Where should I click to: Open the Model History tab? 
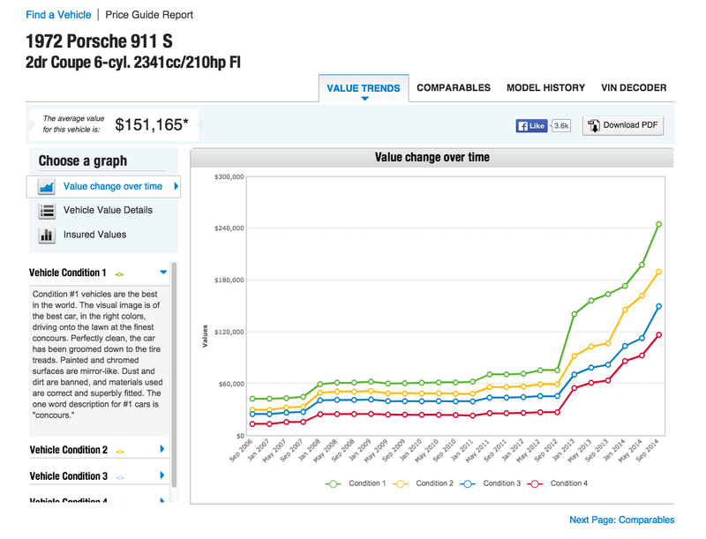pos(545,87)
